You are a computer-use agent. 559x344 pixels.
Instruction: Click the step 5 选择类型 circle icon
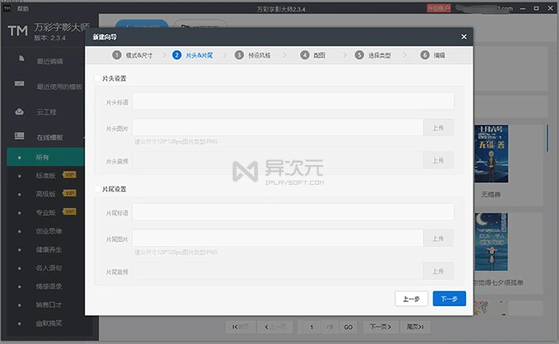[359, 55]
